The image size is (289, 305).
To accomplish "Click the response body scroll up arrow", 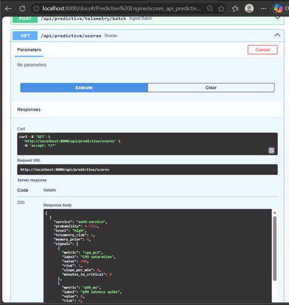I will [x=275, y=212].
